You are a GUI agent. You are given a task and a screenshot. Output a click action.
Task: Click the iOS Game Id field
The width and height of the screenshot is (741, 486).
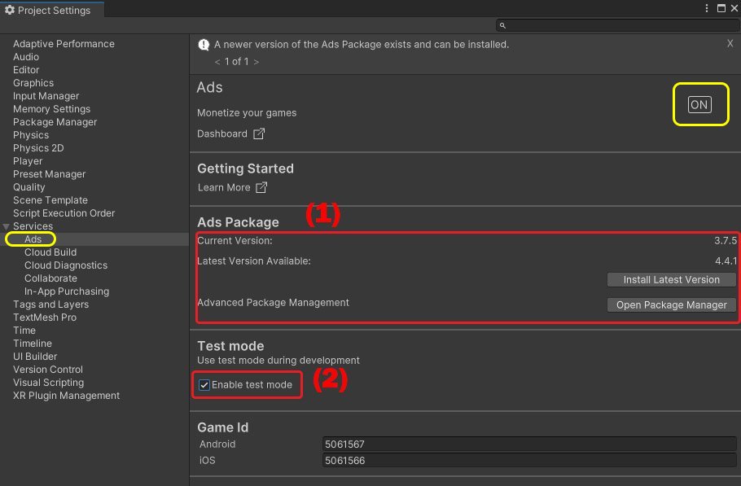tap(529, 460)
